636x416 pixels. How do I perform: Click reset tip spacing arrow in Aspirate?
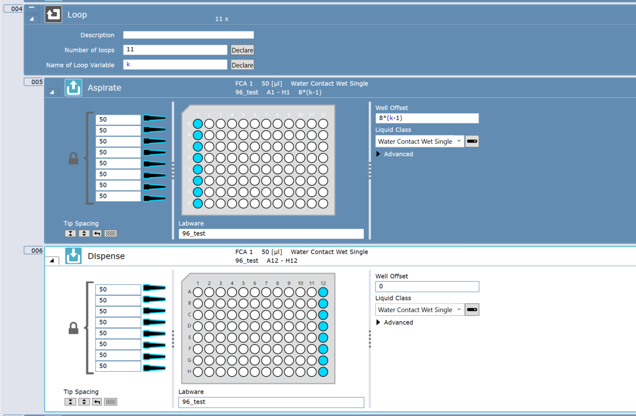pos(97,233)
